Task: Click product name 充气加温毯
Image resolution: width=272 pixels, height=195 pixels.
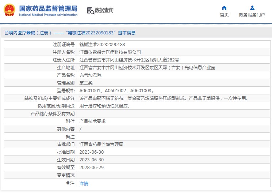Action: (90, 75)
